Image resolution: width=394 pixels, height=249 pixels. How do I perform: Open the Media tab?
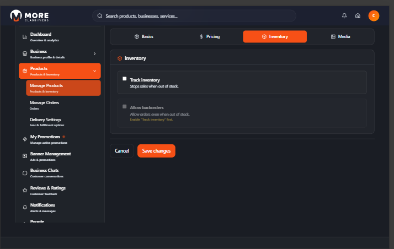pyautogui.click(x=340, y=36)
